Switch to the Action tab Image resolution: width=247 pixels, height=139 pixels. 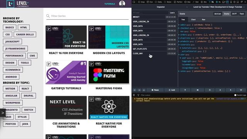(x=218, y=14)
